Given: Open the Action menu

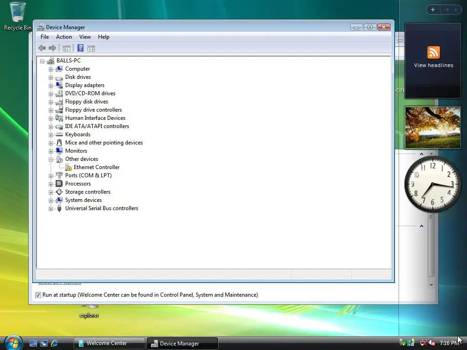Looking at the screenshot, I should pos(64,37).
